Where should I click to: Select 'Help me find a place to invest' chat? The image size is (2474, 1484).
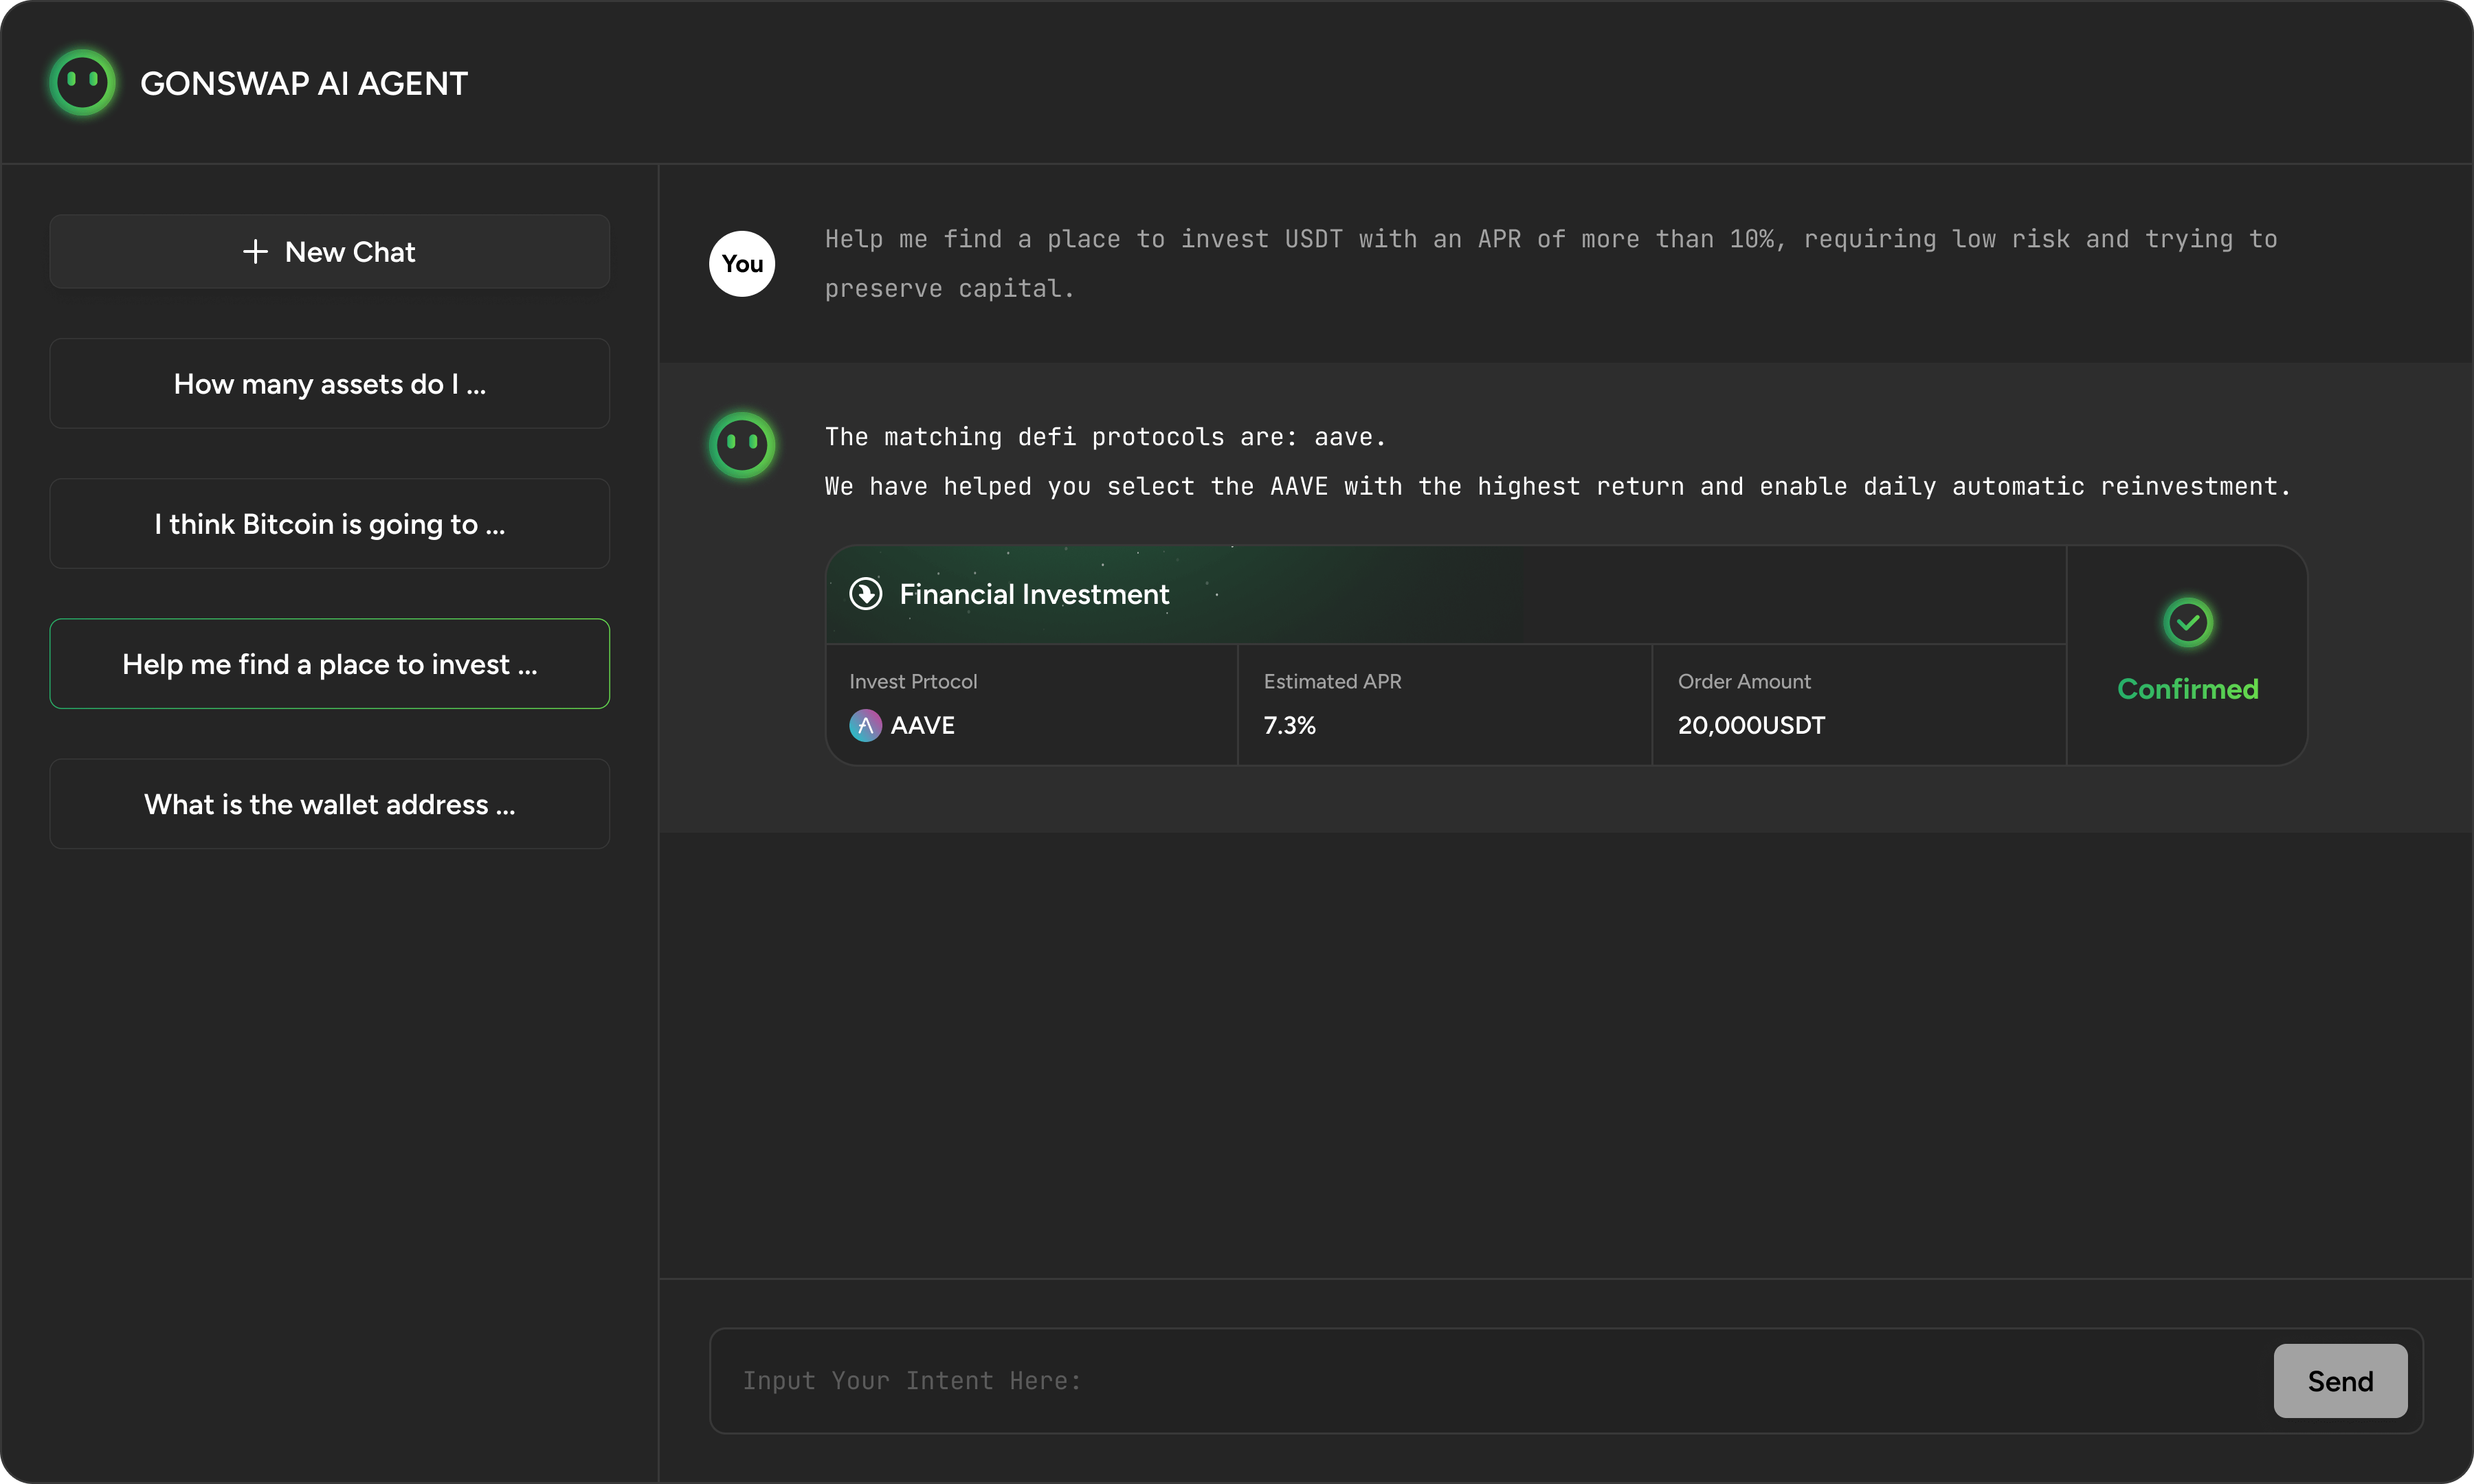[x=329, y=664]
